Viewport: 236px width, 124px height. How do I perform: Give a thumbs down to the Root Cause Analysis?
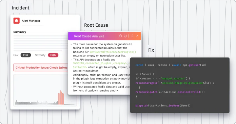tap(125, 36)
